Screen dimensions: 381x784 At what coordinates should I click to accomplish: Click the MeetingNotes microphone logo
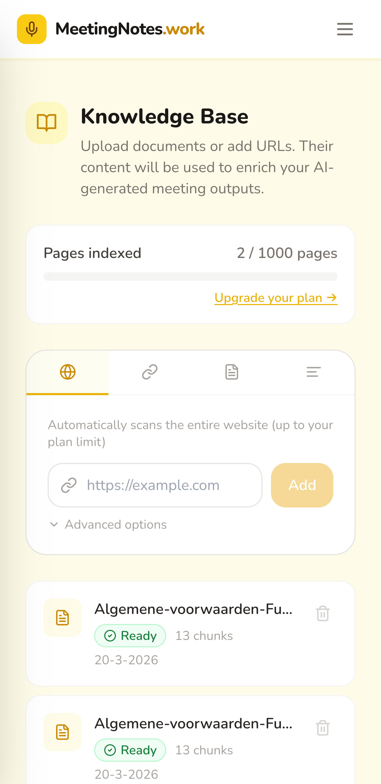tap(32, 29)
